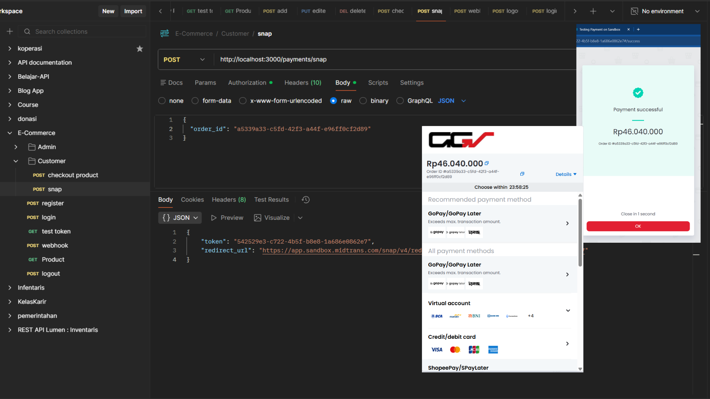Select the form-data body option
This screenshot has height=399, width=710.
pyautogui.click(x=195, y=101)
